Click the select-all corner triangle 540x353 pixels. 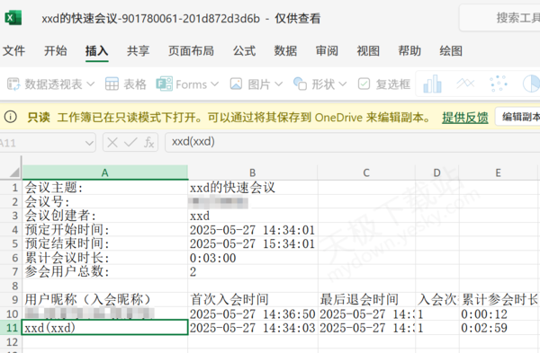tap(13, 172)
